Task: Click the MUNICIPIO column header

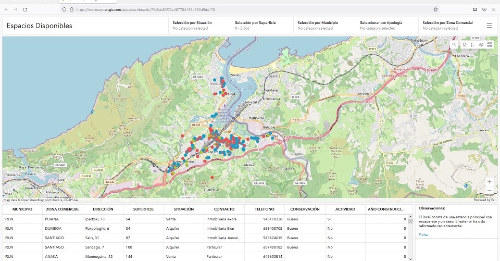Action: [x=22, y=209]
